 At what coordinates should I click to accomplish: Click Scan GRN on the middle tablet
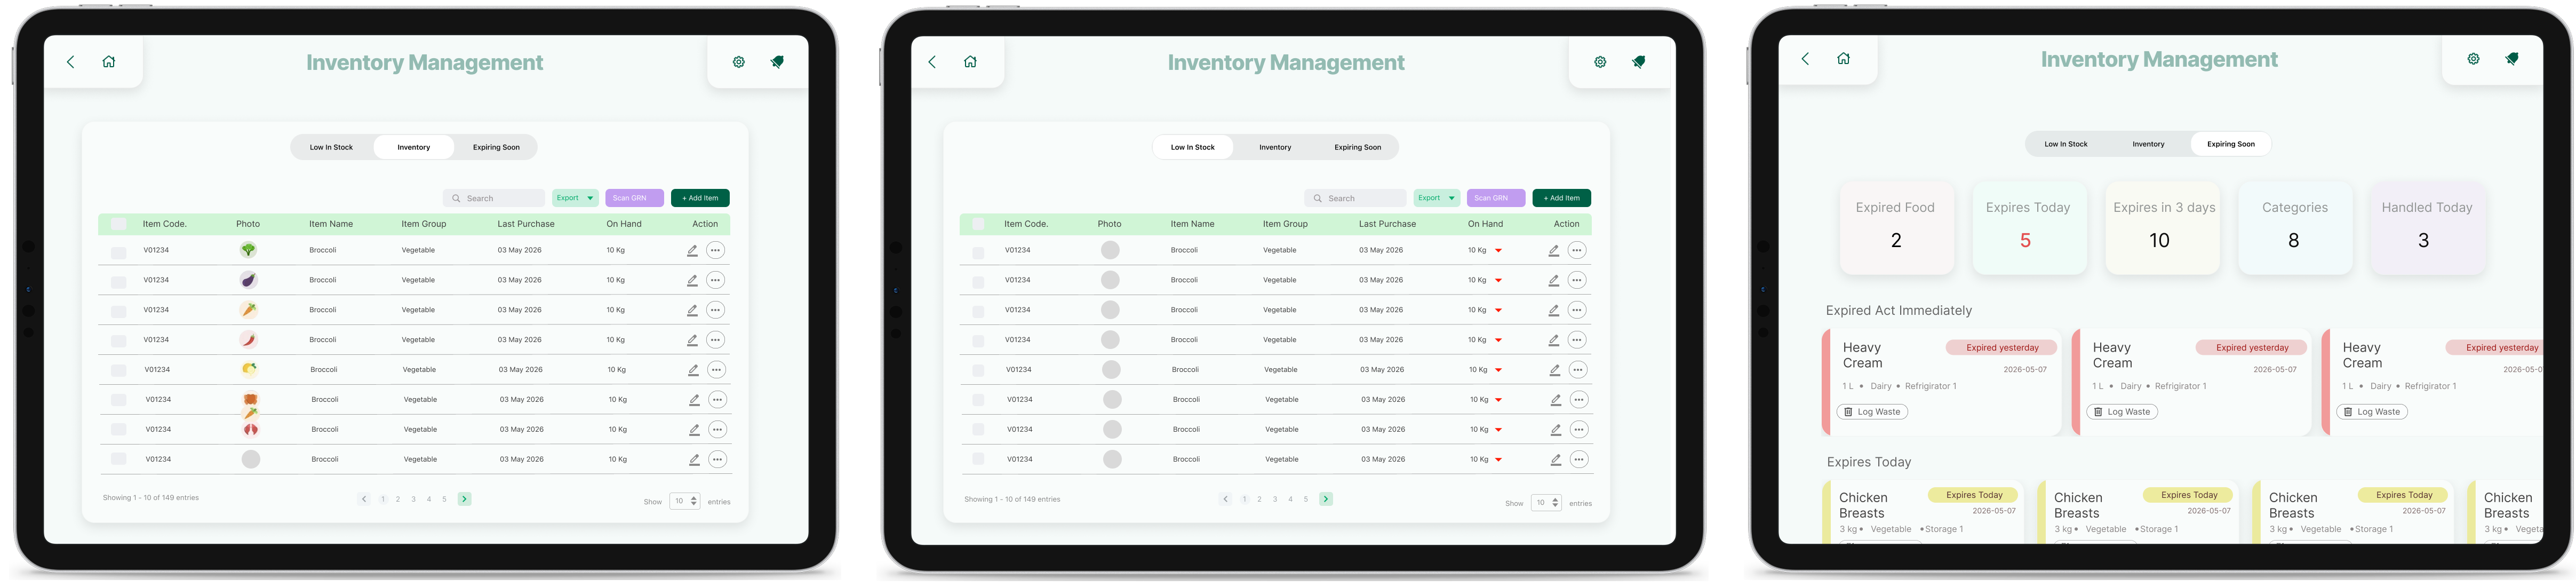tap(1495, 198)
